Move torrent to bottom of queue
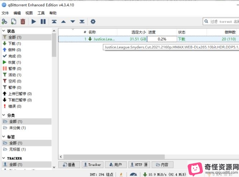Screen dimensions: 239x177 point(82,21)
